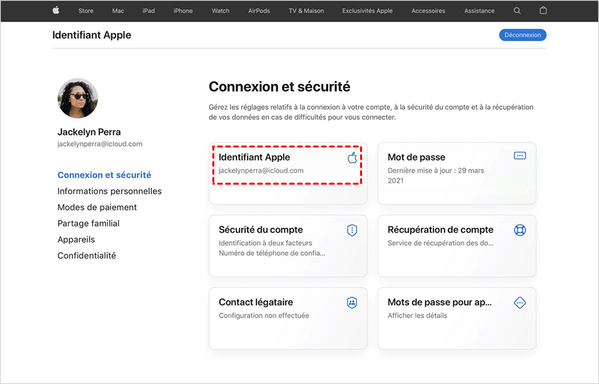Go to iPhone in the top navigation
The height and width of the screenshot is (384, 599).
click(x=183, y=11)
